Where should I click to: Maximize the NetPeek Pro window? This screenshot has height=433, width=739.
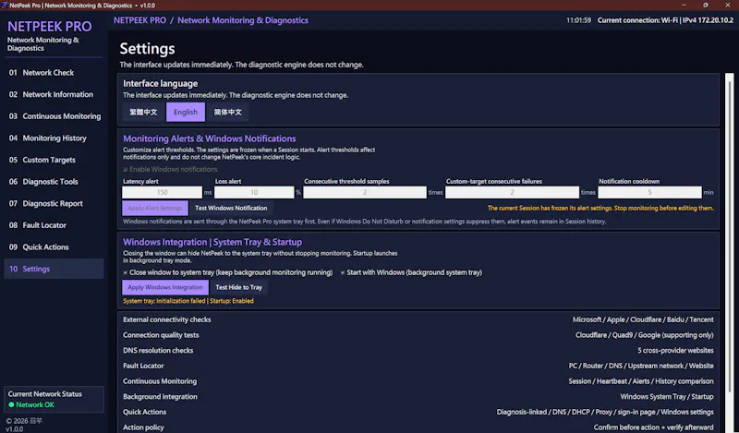click(706, 6)
